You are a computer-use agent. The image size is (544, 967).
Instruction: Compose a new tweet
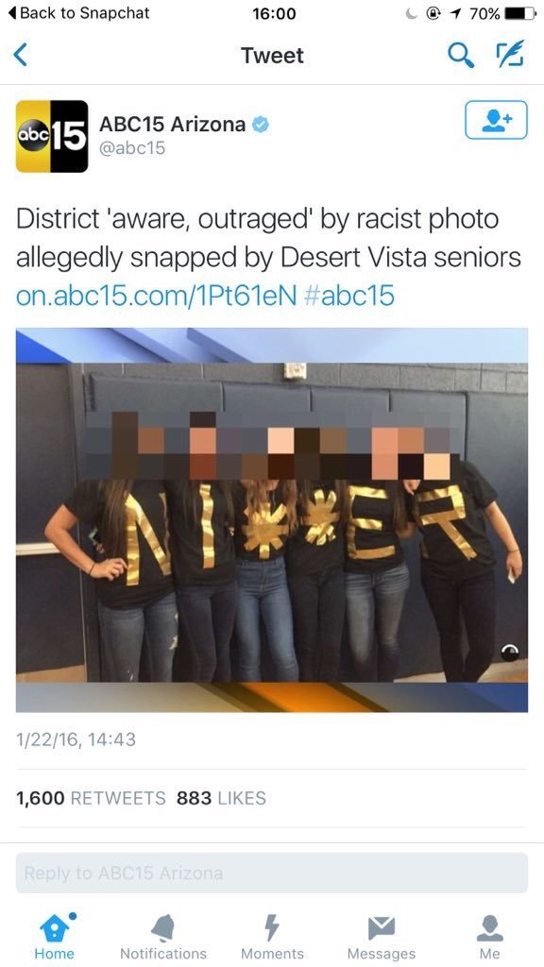[511, 54]
